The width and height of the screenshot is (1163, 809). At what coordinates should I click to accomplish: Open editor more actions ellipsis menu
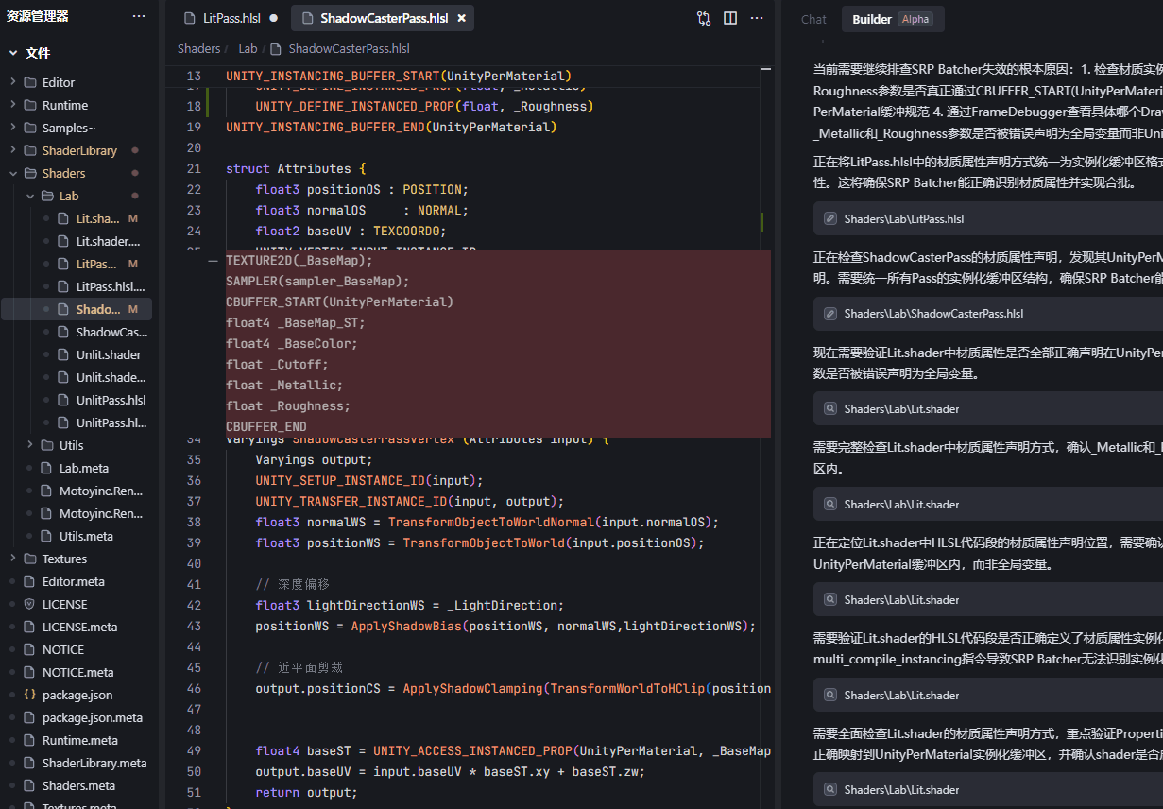(x=757, y=18)
